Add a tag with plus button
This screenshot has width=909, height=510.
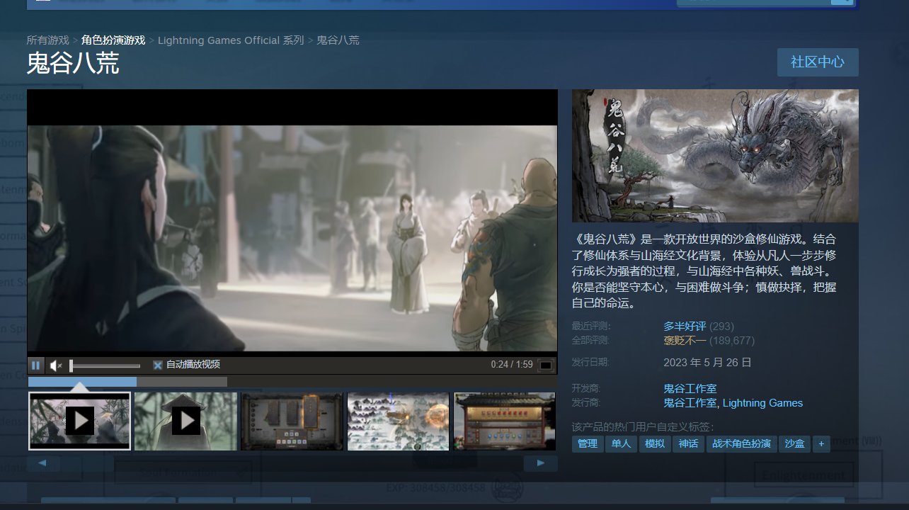[821, 444]
